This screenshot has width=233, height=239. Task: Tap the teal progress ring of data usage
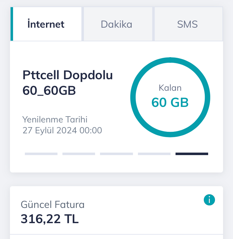[170, 60]
